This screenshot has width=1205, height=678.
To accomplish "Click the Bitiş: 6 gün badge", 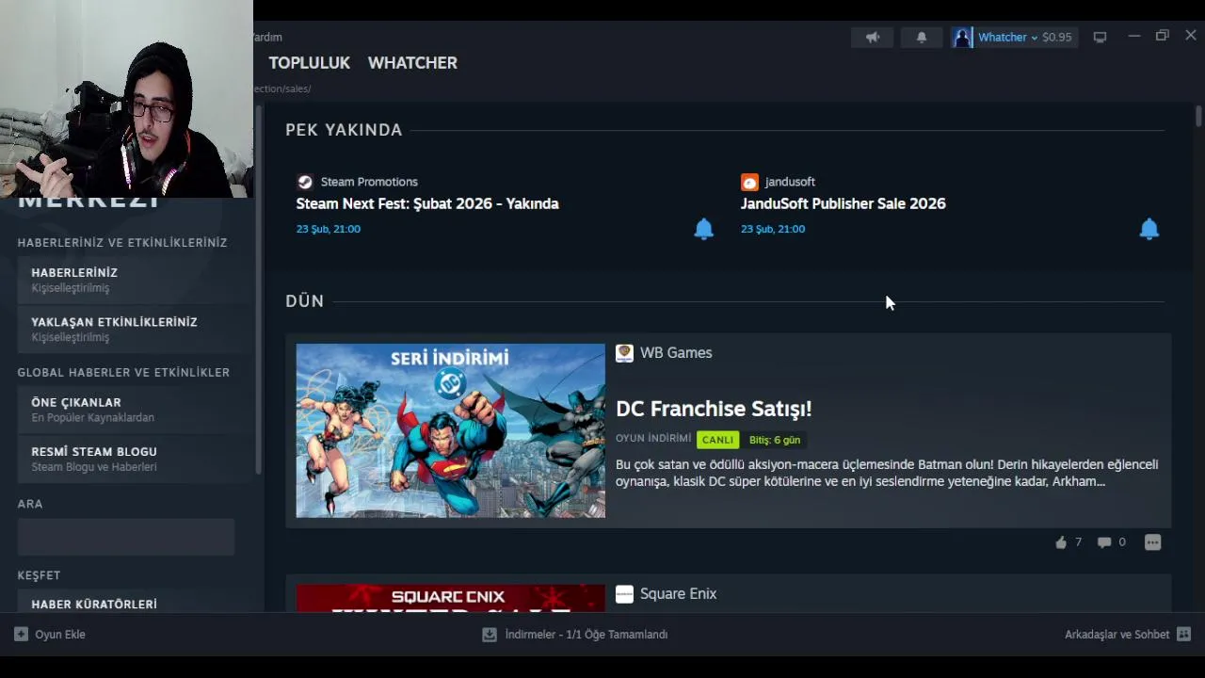I will (x=775, y=440).
